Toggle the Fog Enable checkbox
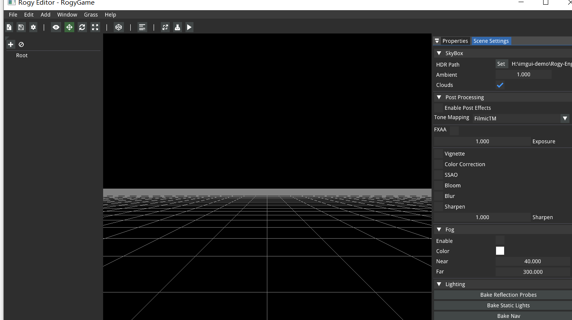Image resolution: width=572 pixels, height=320 pixels. pyautogui.click(x=500, y=240)
